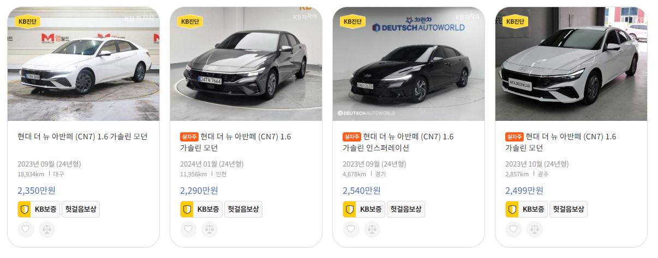Viewport: 658px width, 258px height.
Task: Click 헛걸음보상 badge on the Daegu car
Action: [81, 209]
